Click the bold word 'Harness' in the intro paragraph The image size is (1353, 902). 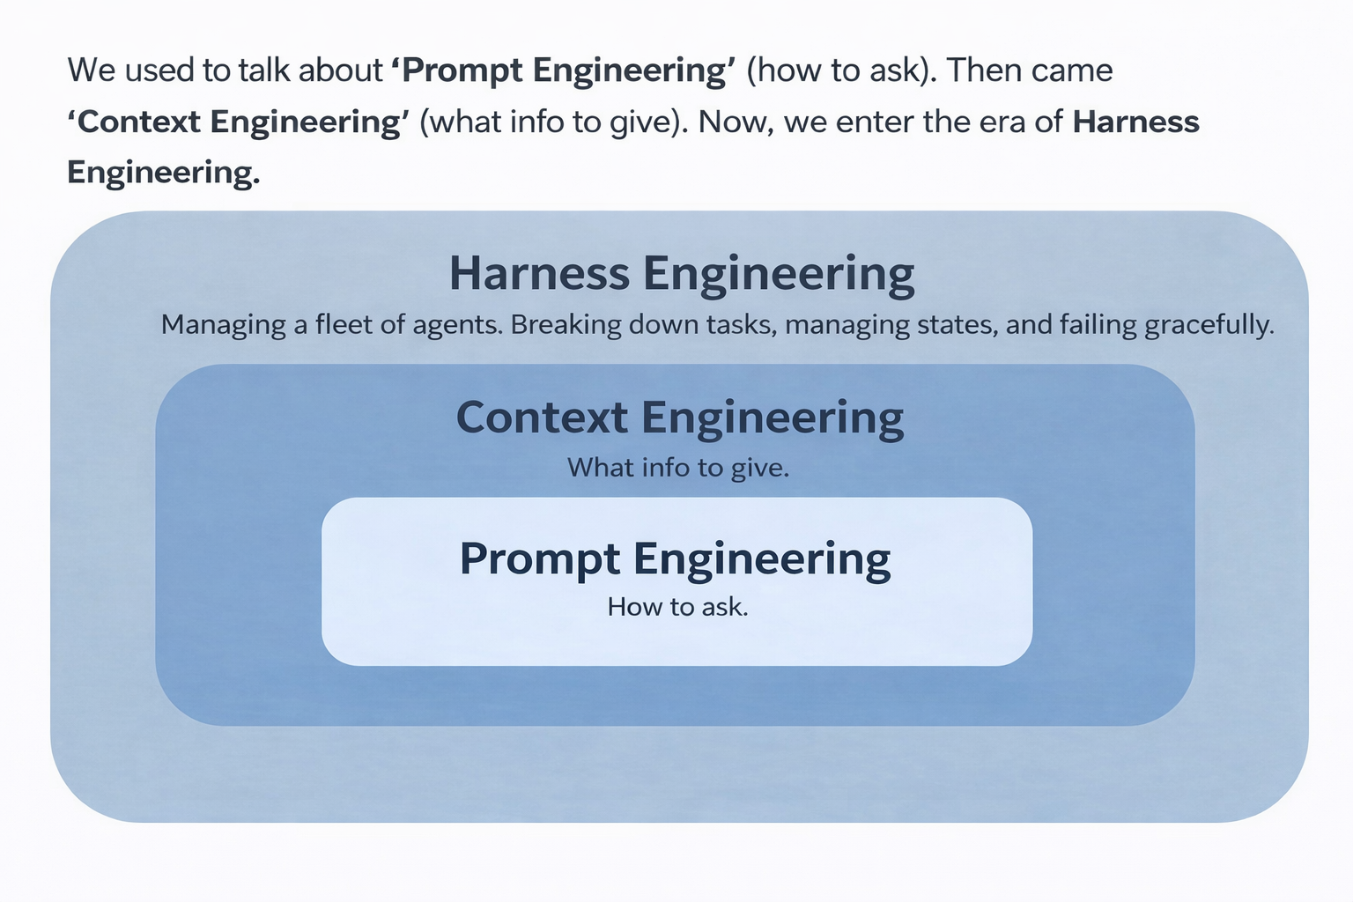point(1135,122)
